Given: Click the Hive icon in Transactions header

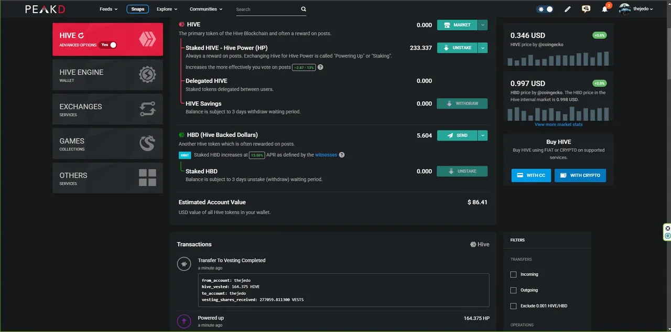Looking at the screenshot, I should pyautogui.click(x=473, y=244).
